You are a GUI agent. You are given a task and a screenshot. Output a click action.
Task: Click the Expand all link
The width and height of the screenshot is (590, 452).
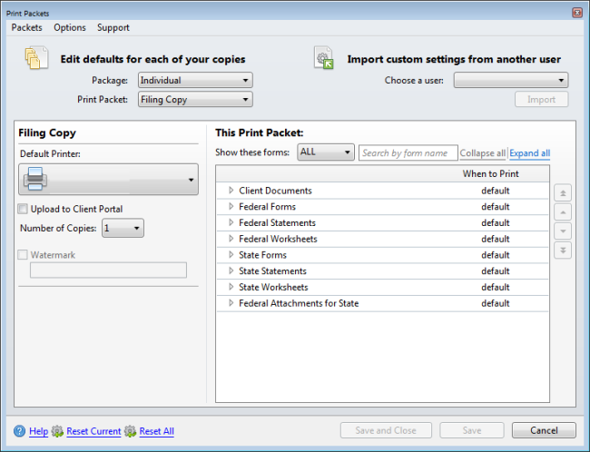529,153
